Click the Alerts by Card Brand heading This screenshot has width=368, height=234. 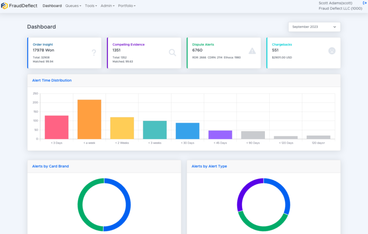50,166
